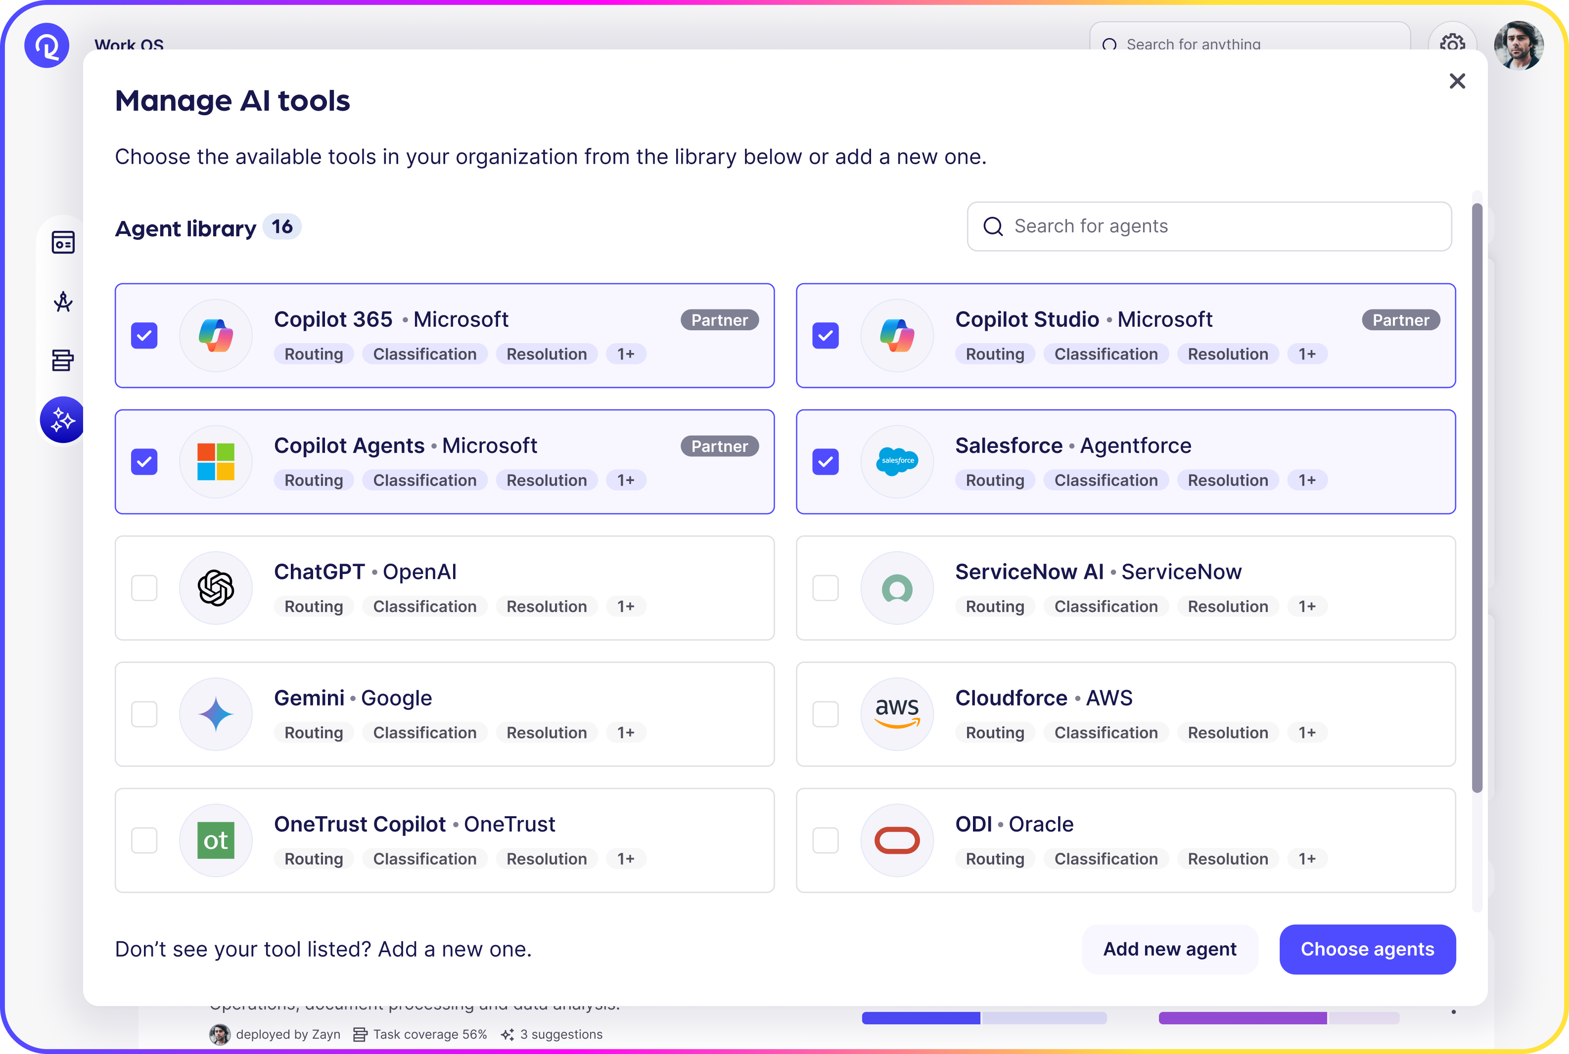Click the Task coverage icon in background

(361, 1035)
